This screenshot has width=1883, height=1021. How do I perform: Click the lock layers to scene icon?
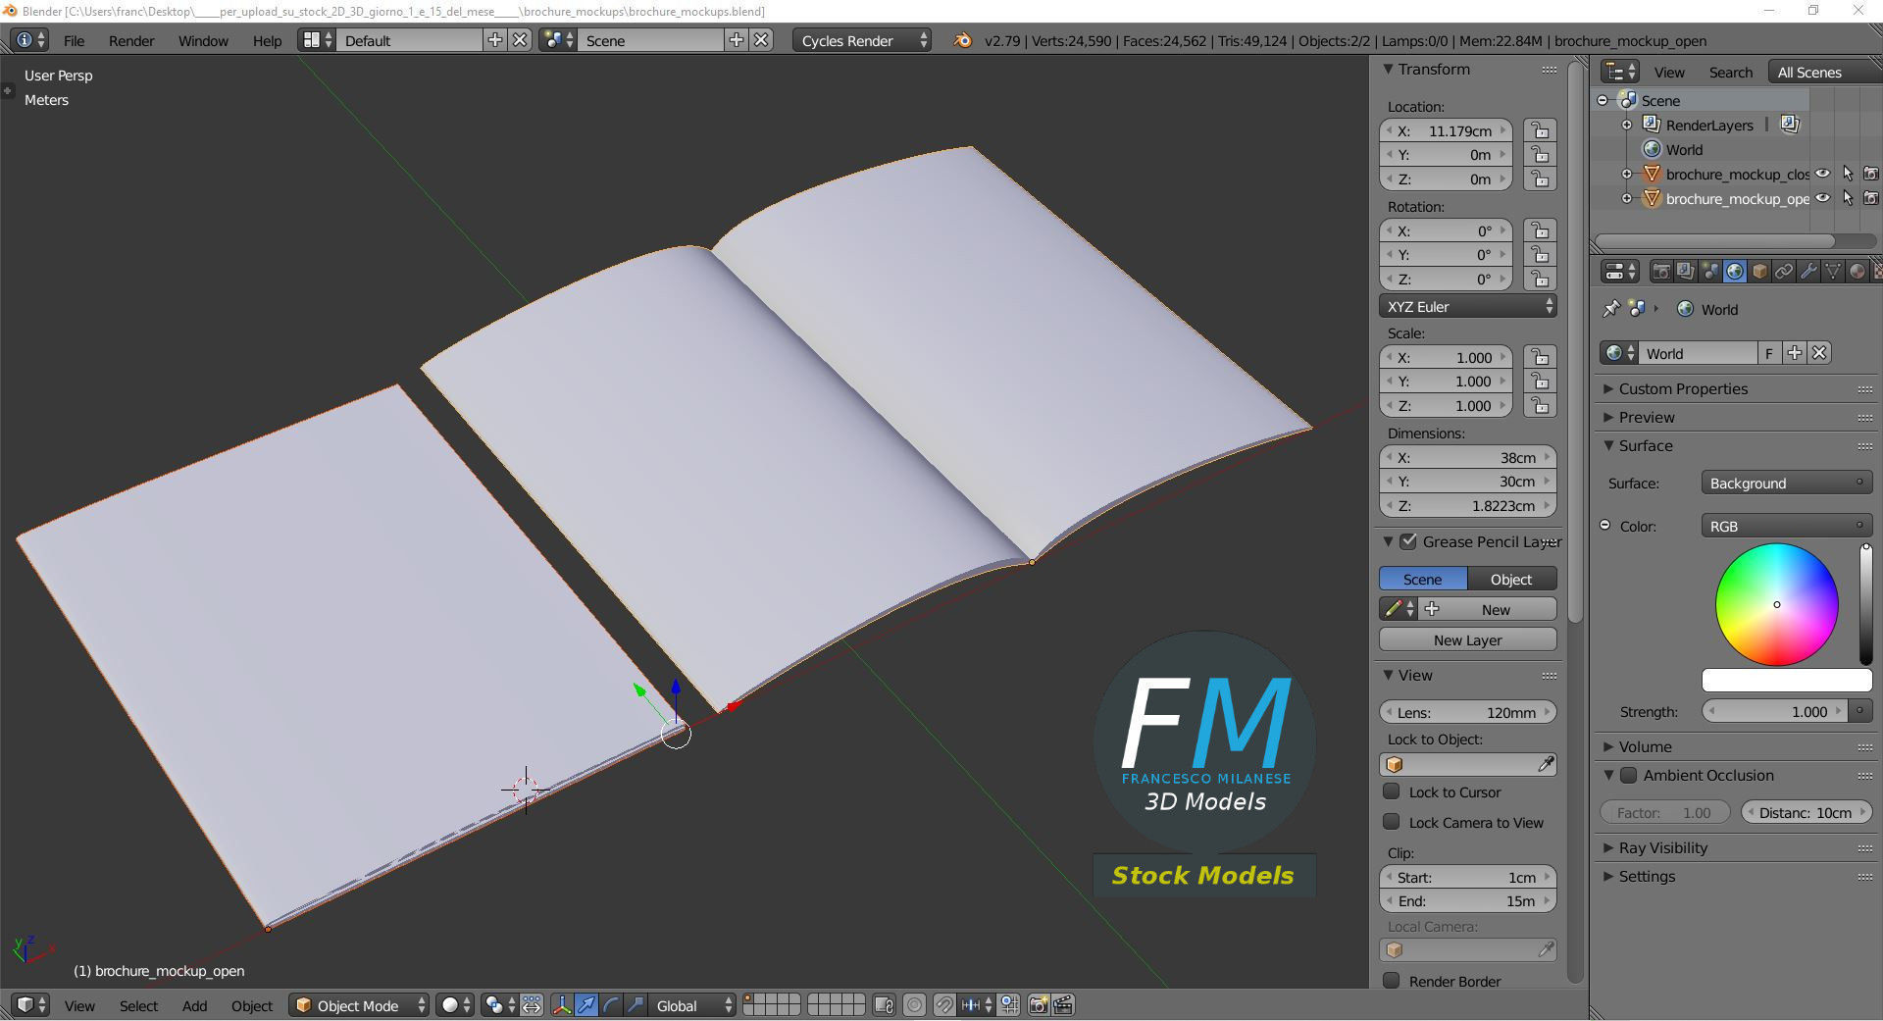[884, 1005]
